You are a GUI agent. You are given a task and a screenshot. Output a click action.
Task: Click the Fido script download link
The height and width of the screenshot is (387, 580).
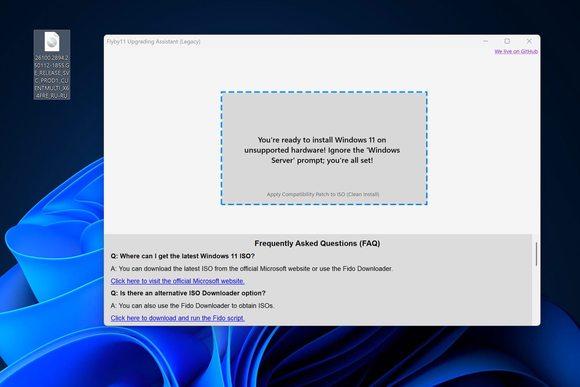click(177, 318)
